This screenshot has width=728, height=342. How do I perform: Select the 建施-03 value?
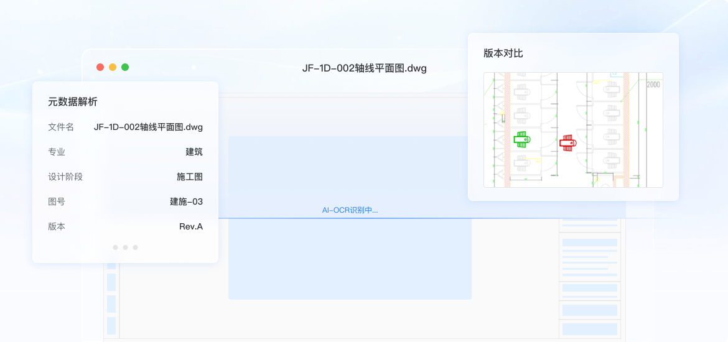(186, 202)
